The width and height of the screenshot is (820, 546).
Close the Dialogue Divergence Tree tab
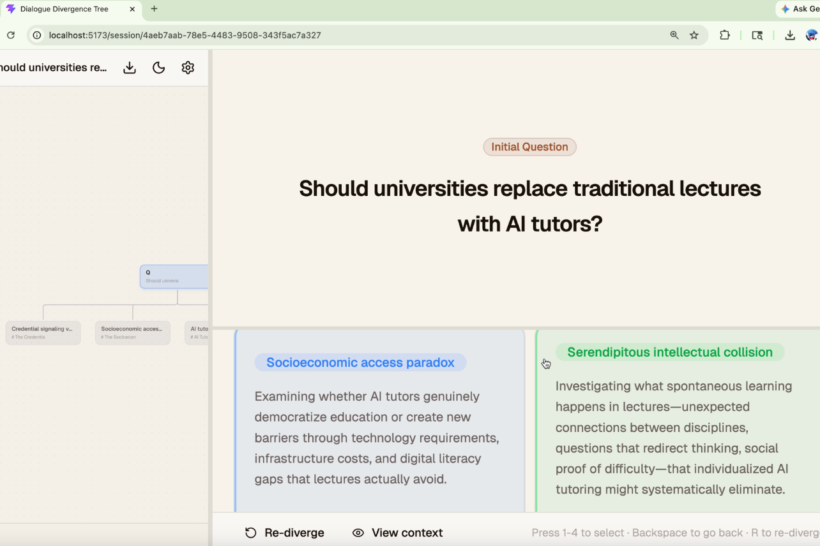coord(132,9)
